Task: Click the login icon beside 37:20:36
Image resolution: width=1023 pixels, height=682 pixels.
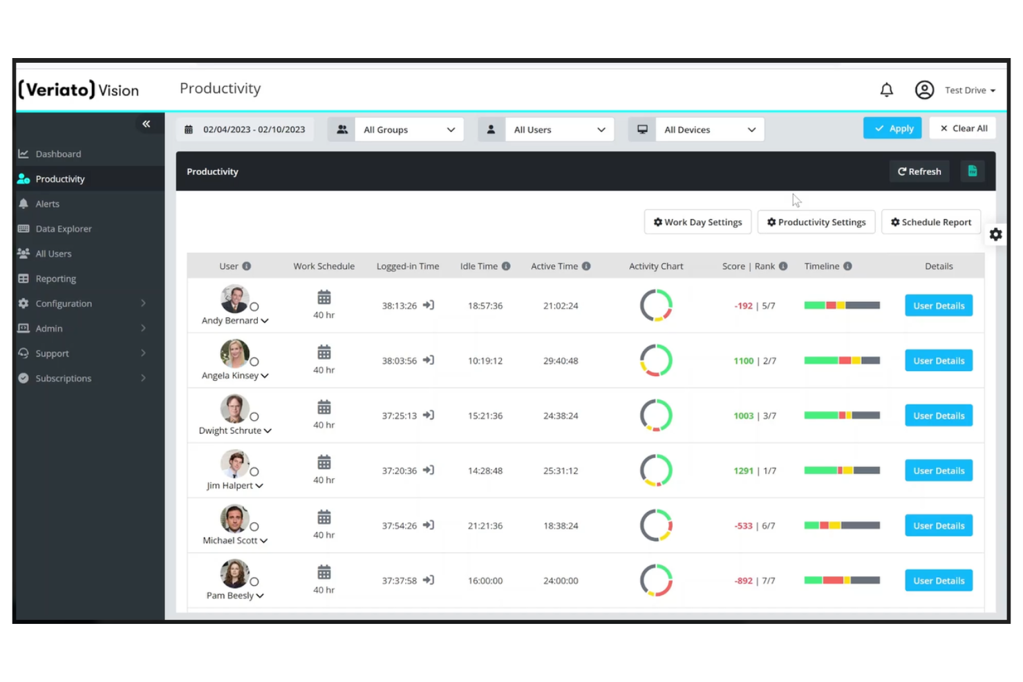Action: point(429,471)
